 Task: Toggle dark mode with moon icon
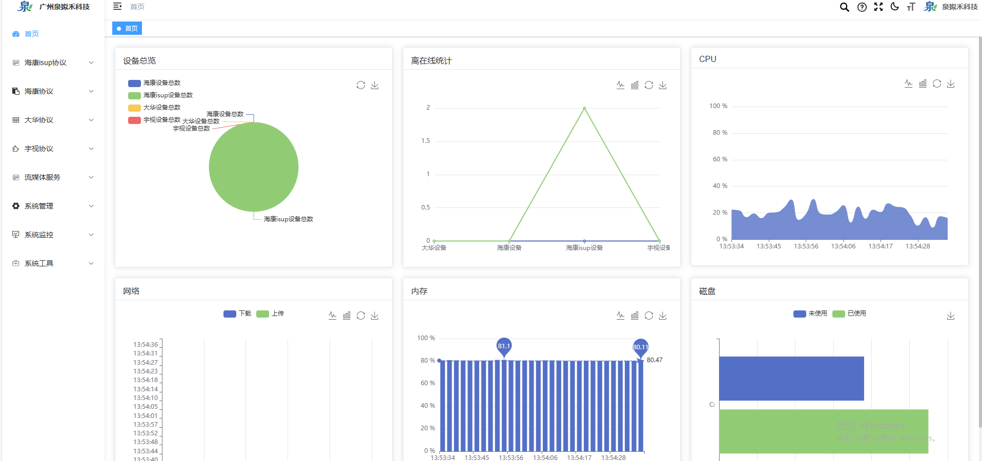tap(895, 7)
